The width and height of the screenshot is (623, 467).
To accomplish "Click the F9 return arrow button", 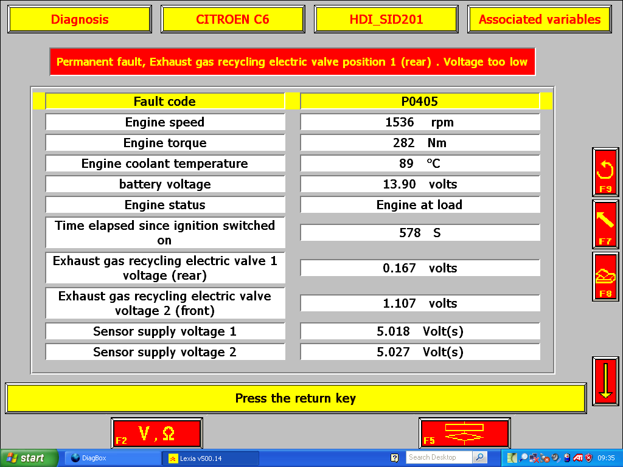I will tap(605, 172).
